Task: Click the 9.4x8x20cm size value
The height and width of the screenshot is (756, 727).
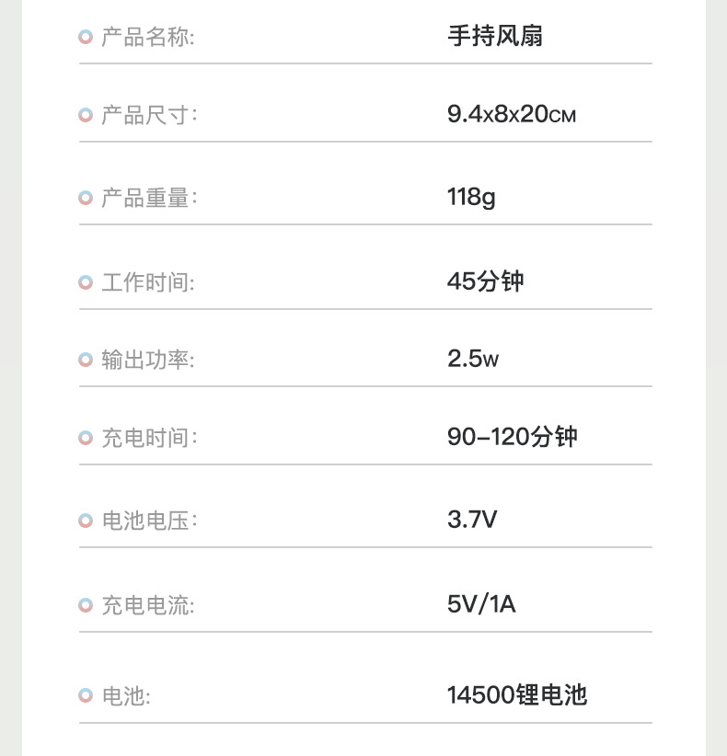Action: [x=511, y=115]
